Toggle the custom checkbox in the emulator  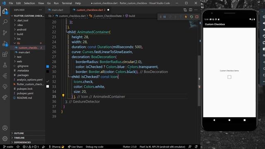coord(229,77)
